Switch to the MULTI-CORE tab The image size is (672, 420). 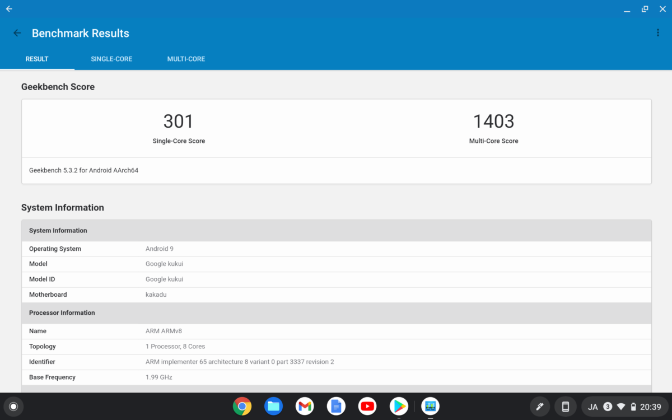click(x=186, y=59)
